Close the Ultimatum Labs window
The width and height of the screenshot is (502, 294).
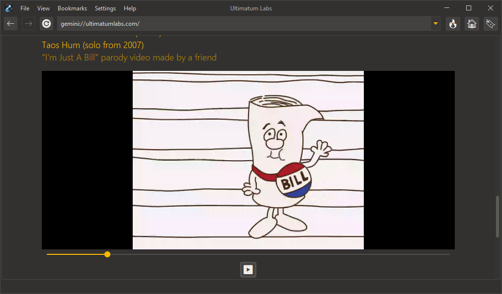pos(491,8)
